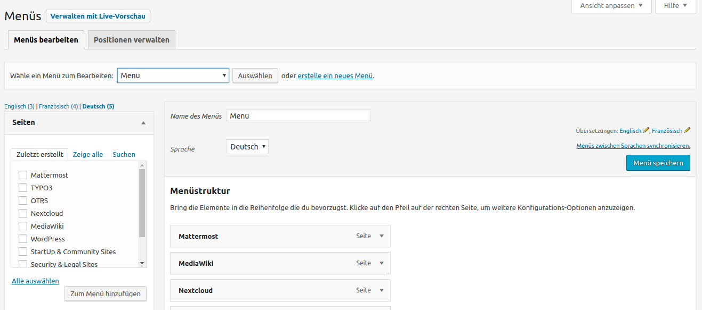Open the menu selection combo box

coord(173,76)
